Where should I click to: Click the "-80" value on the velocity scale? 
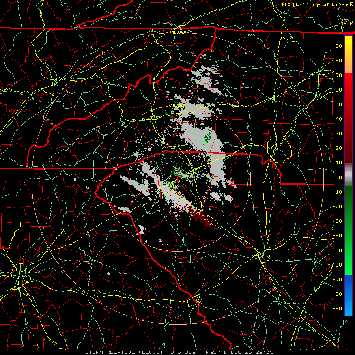click(x=337, y=294)
